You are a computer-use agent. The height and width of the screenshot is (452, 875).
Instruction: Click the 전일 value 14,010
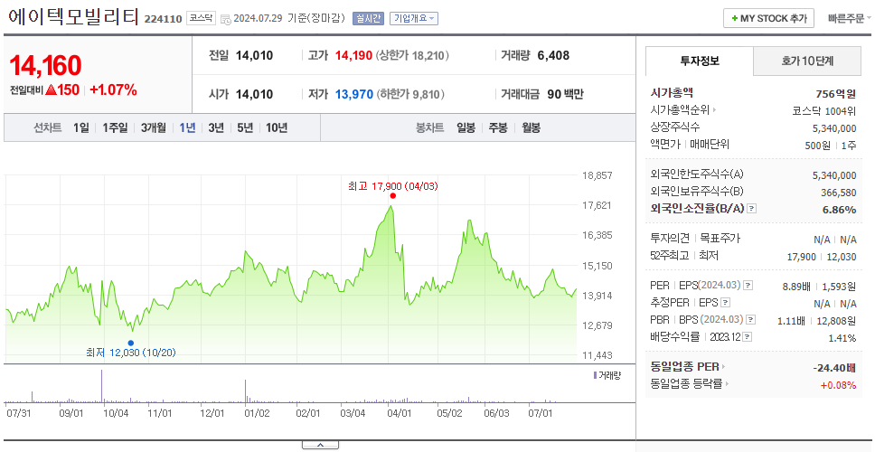coord(255,56)
